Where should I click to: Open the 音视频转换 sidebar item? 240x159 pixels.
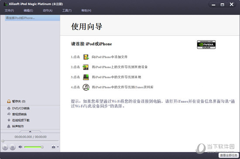[17, 114]
